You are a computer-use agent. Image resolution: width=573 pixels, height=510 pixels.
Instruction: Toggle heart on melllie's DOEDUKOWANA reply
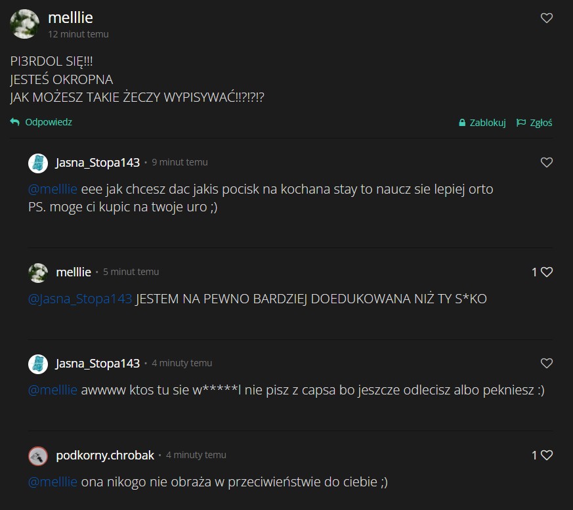point(546,272)
